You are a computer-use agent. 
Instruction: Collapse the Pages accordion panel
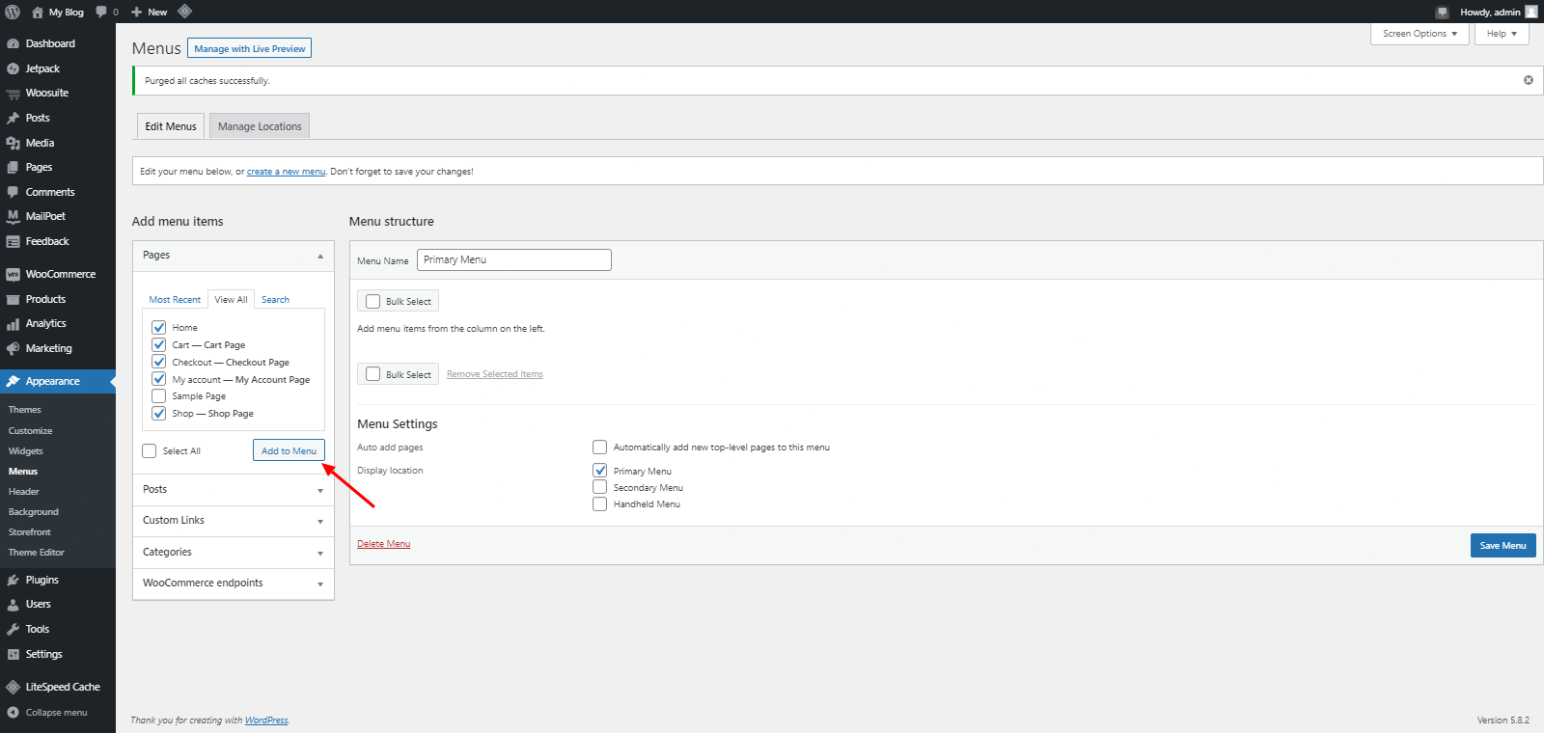point(234,256)
